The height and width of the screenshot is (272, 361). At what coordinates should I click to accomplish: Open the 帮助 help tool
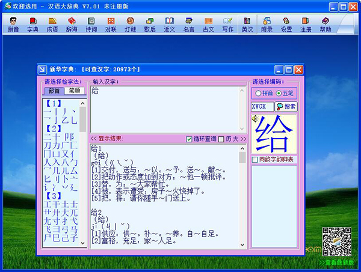326,25
